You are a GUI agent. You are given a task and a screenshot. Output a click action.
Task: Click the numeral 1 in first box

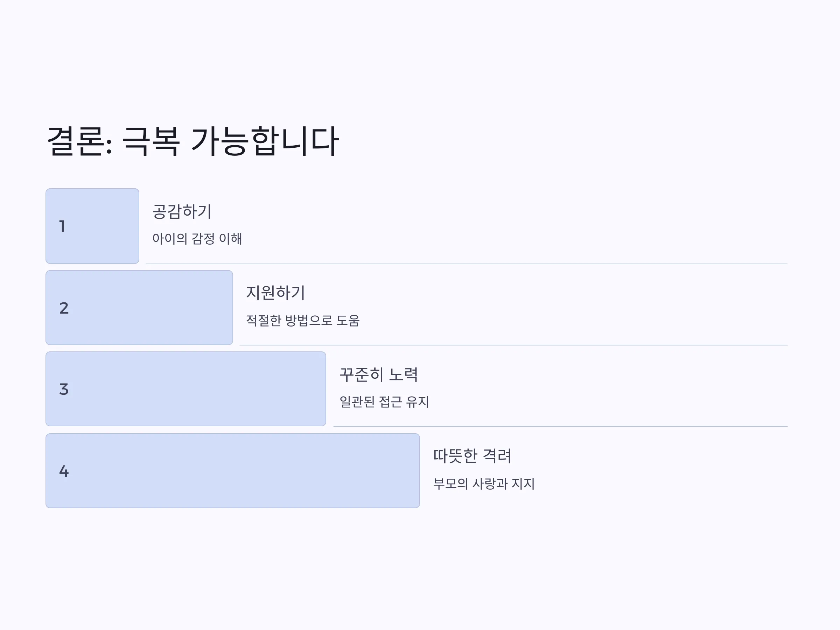pos(62,226)
